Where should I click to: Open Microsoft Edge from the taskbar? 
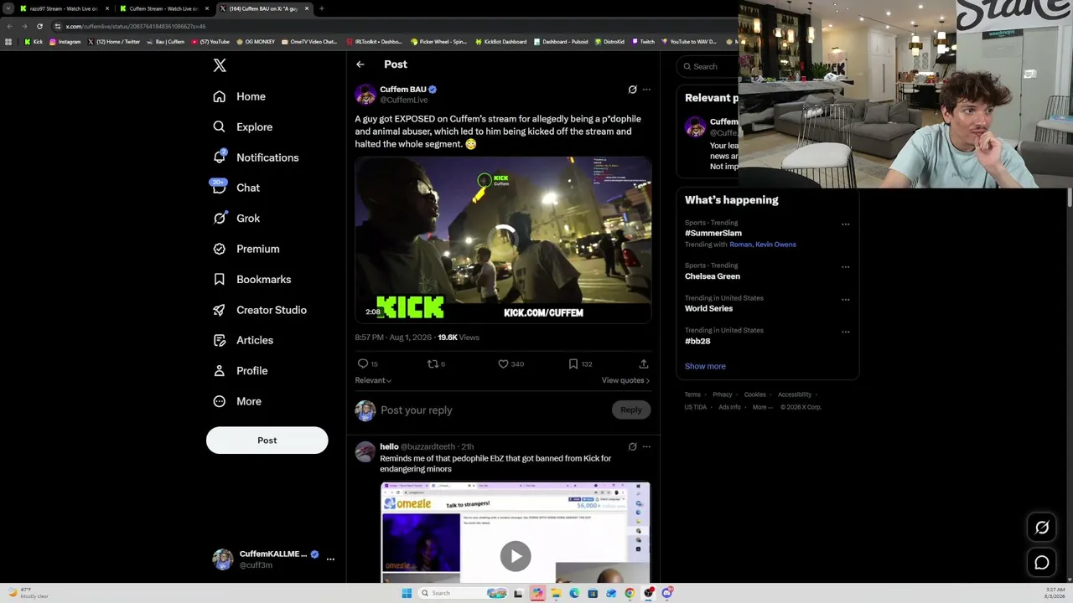574,593
